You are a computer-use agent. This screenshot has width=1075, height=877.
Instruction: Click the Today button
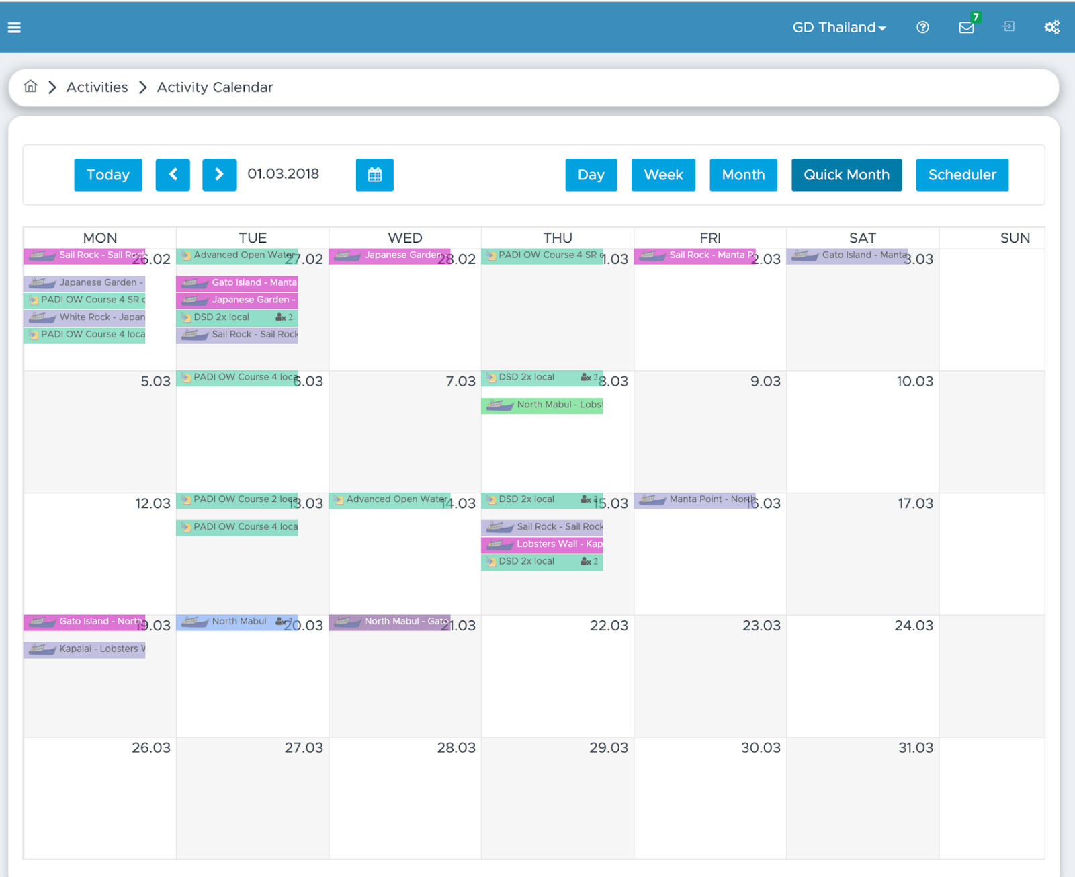(x=108, y=175)
